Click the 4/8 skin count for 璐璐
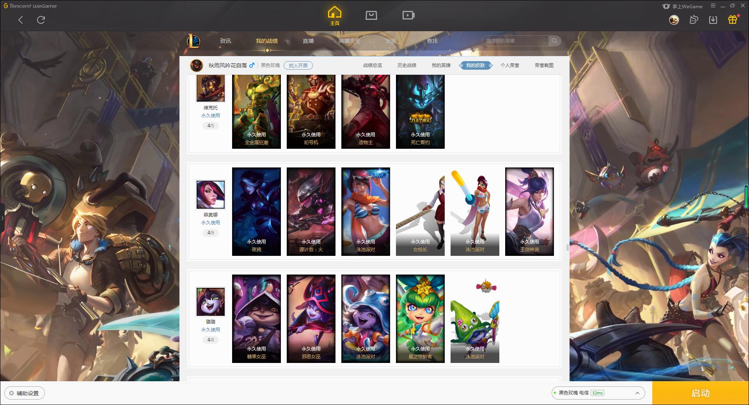The height and width of the screenshot is (405, 749). [211, 340]
